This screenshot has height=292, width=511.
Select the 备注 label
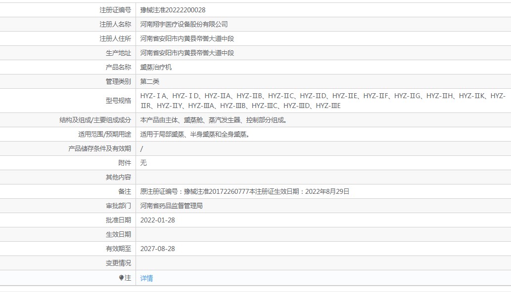pyautogui.click(x=125, y=191)
